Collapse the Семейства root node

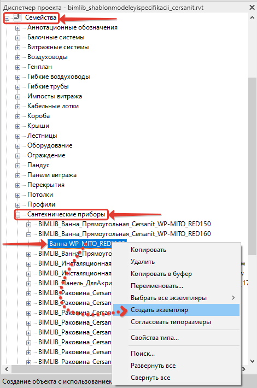coord(7,18)
